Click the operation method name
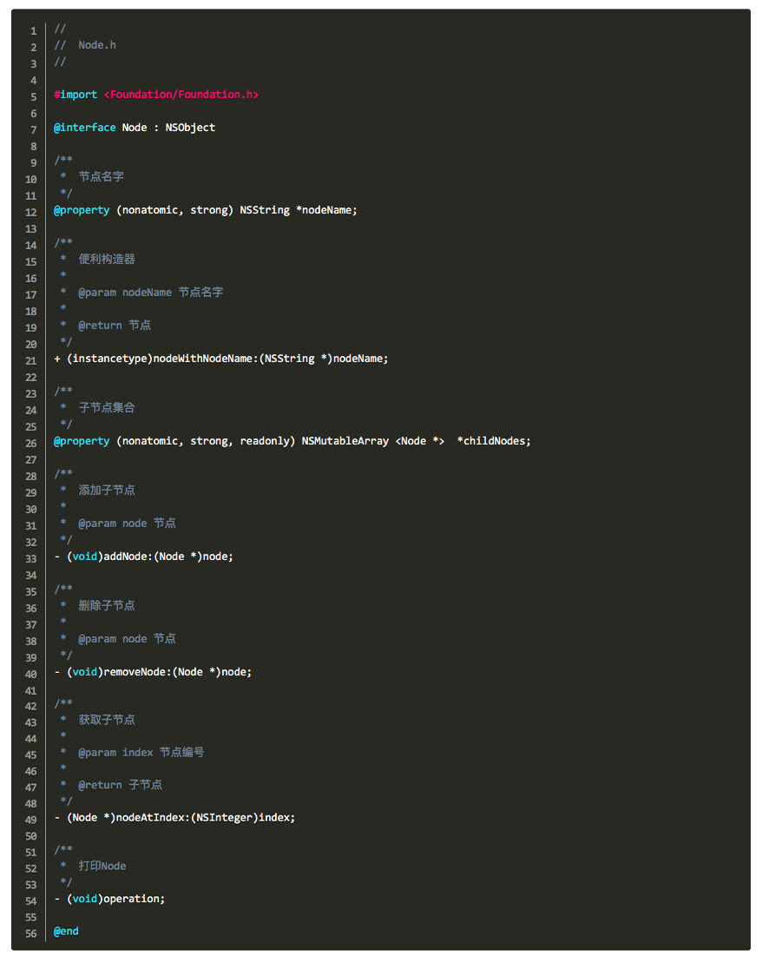 pyautogui.click(x=134, y=899)
